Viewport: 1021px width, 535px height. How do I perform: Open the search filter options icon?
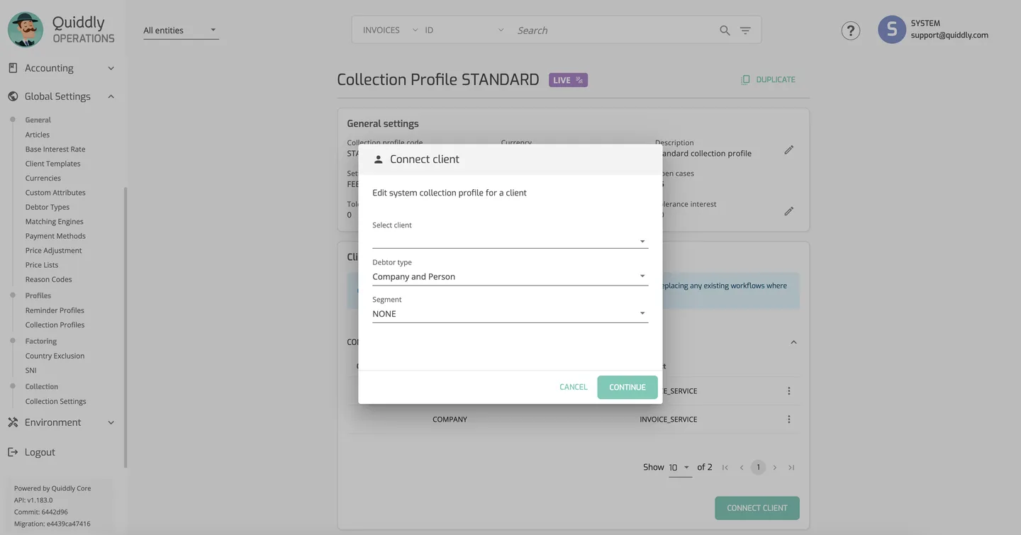[745, 30]
